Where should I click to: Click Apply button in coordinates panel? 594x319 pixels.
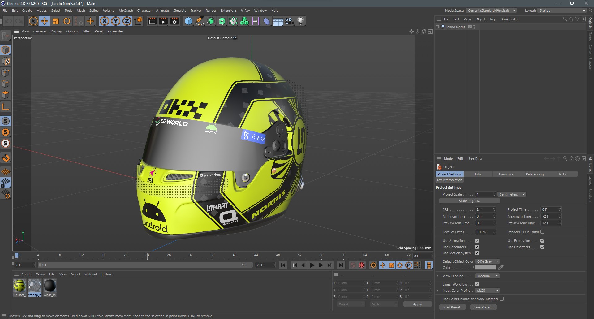[x=417, y=304]
